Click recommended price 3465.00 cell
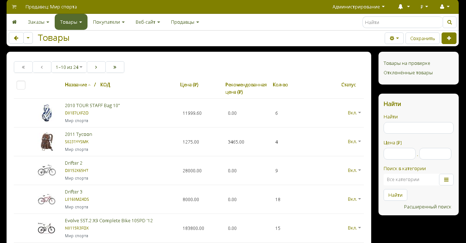 (x=236, y=142)
